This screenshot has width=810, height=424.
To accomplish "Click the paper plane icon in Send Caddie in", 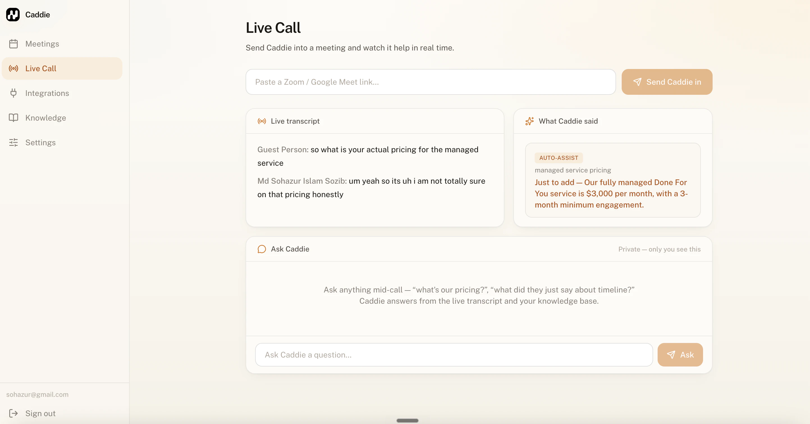I will point(637,82).
